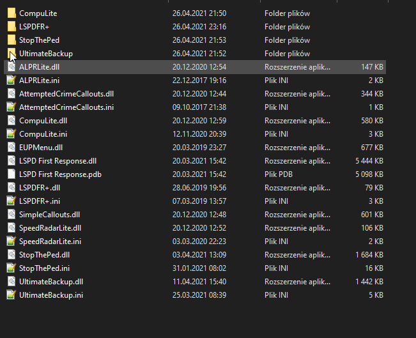This screenshot has width=416, height=338.
Task: Select the CompuLite.ini file name
Action: click(x=42, y=134)
